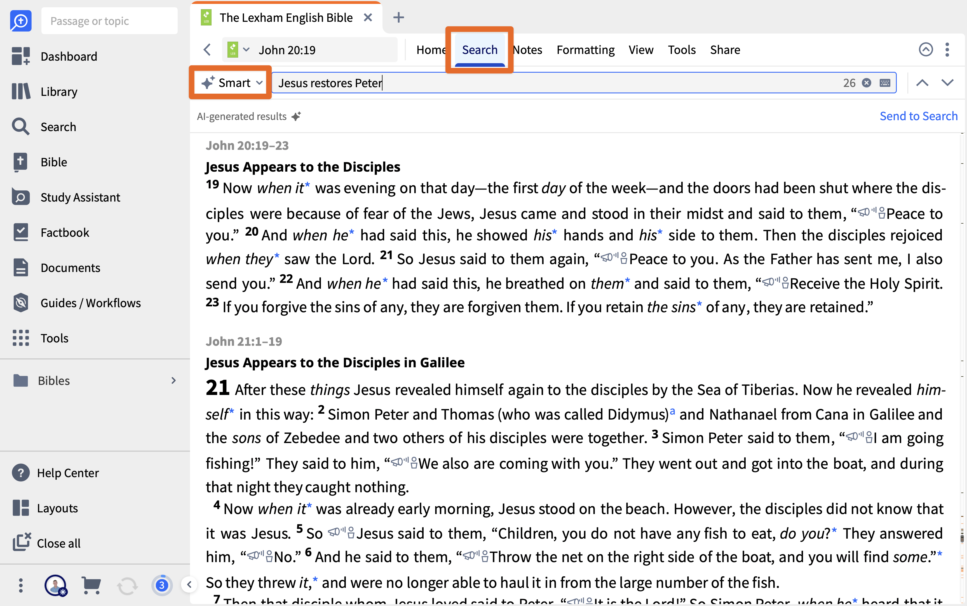Image resolution: width=967 pixels, height=606 pixels.
Task: Open the John 20:19–23 result heading
Action: tap(247, 145)
